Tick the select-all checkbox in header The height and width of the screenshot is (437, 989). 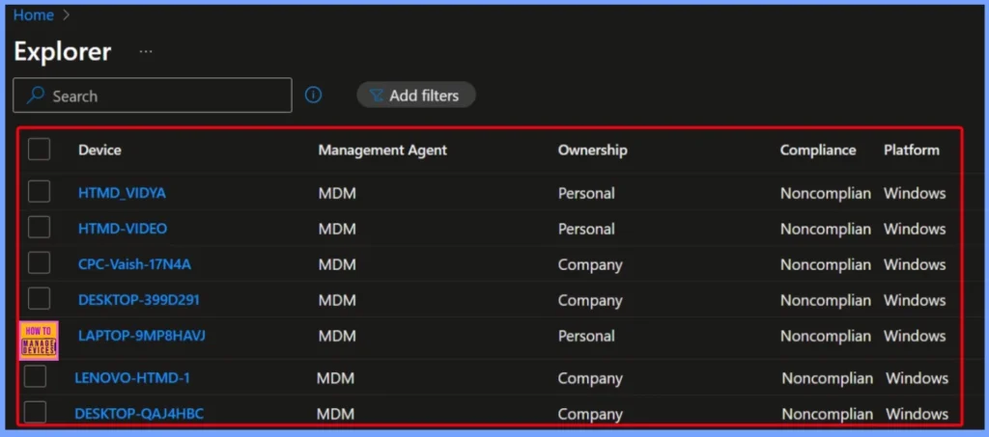pos(39,150)
